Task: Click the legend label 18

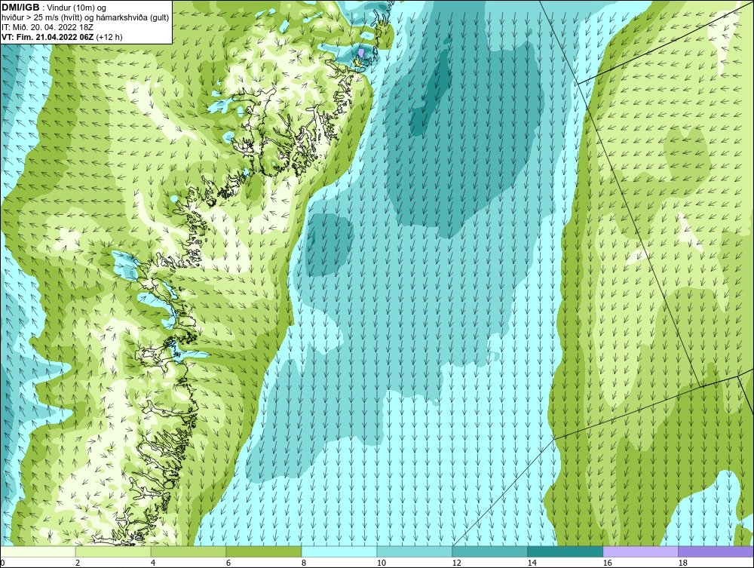Action: click(x=682, y=563)
